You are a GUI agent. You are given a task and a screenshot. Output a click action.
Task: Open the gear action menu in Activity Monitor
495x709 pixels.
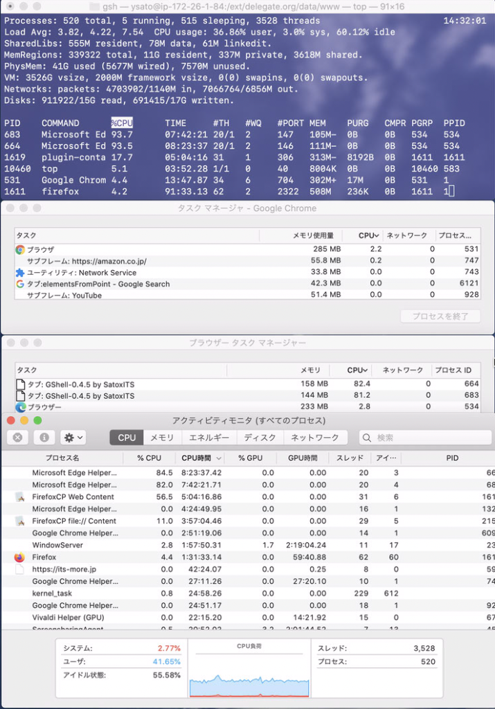tap(73, 438)
